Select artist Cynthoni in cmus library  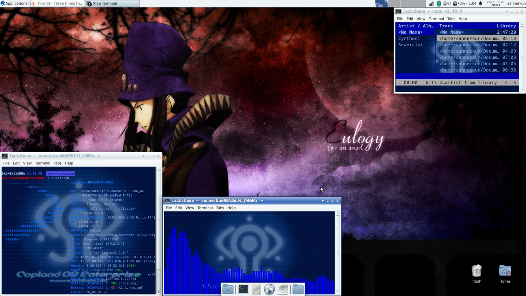409,39
